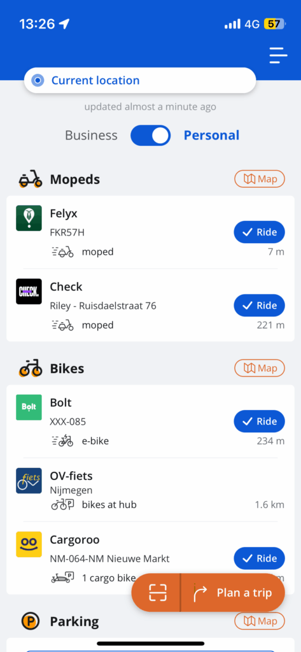Select the Personal mode label
This screenshot has width=301, height=652.
[212, 136]
